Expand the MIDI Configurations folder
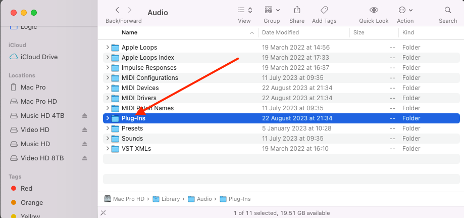This screenshot has height=218, width=464. click(108, 78)
